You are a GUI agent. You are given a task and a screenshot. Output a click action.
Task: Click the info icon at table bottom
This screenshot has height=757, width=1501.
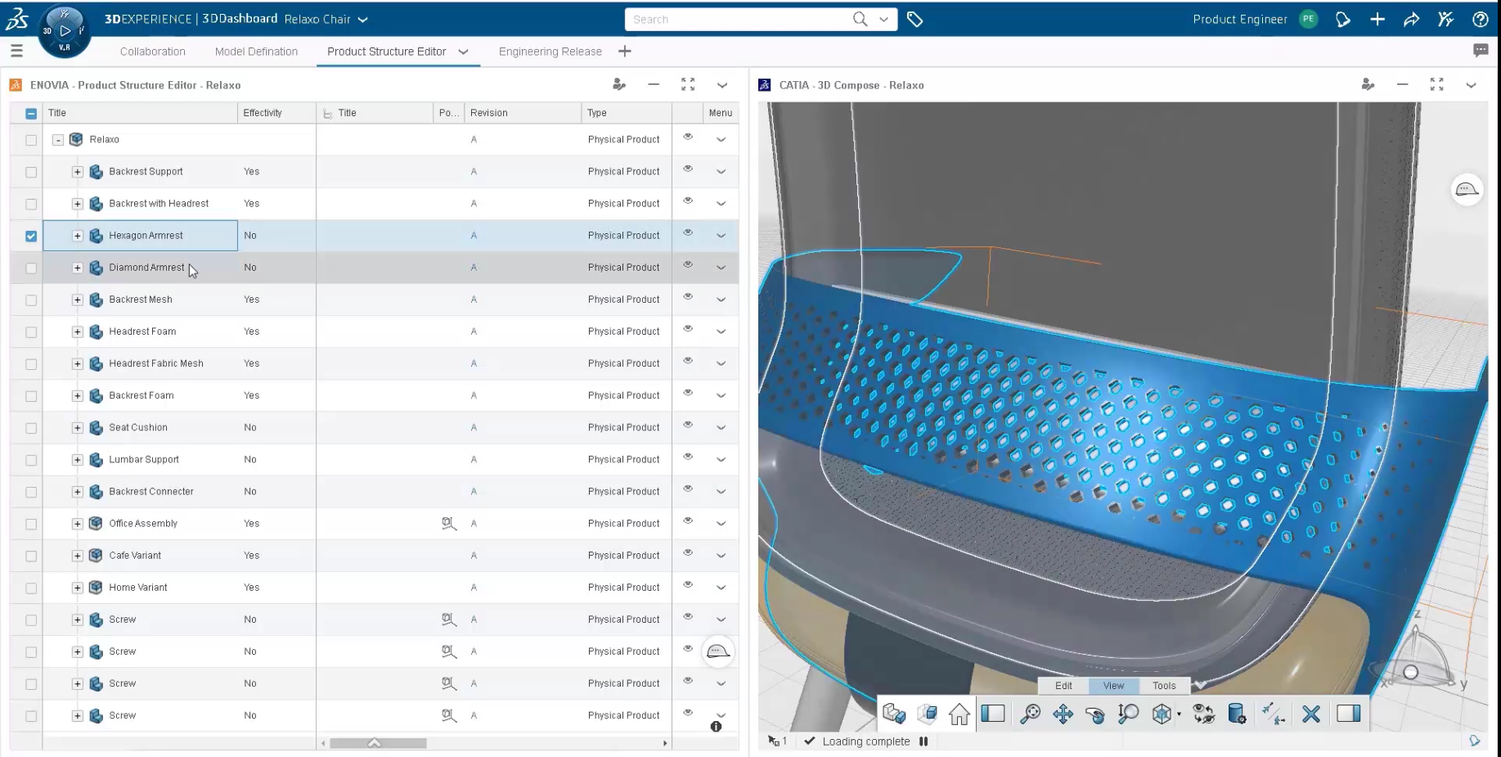tap(717, 727)
